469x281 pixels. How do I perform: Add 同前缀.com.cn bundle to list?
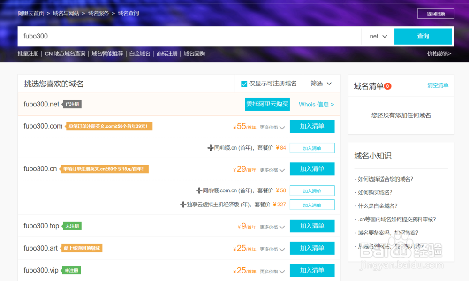pyautogui.click(x=312, y=191)
